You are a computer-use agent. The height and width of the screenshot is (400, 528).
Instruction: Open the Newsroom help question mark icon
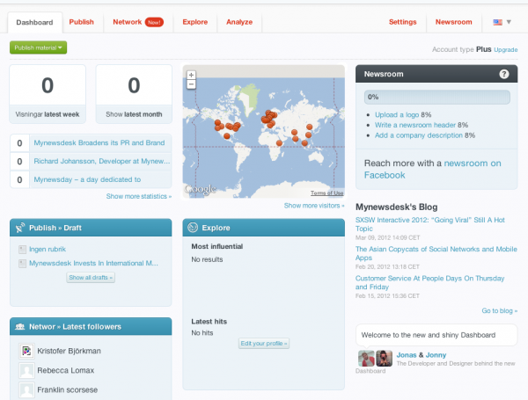(503, 74)
